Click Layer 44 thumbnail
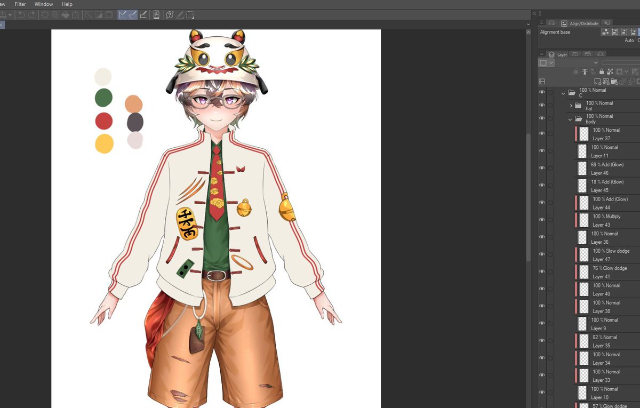Screen dimensions: 640x408 (584, 203)
